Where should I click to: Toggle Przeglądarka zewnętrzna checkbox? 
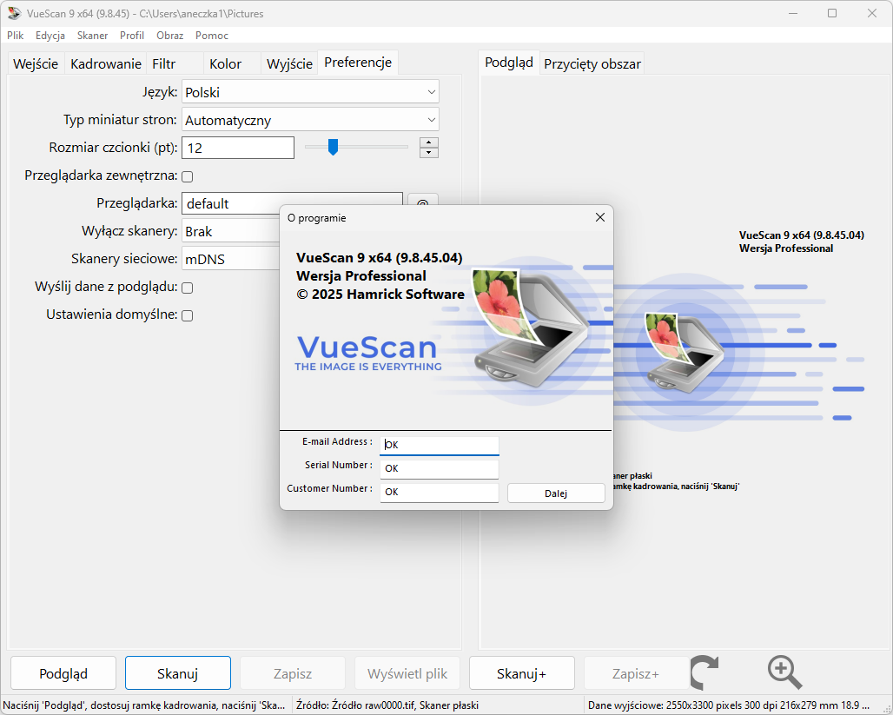point(188,176)
